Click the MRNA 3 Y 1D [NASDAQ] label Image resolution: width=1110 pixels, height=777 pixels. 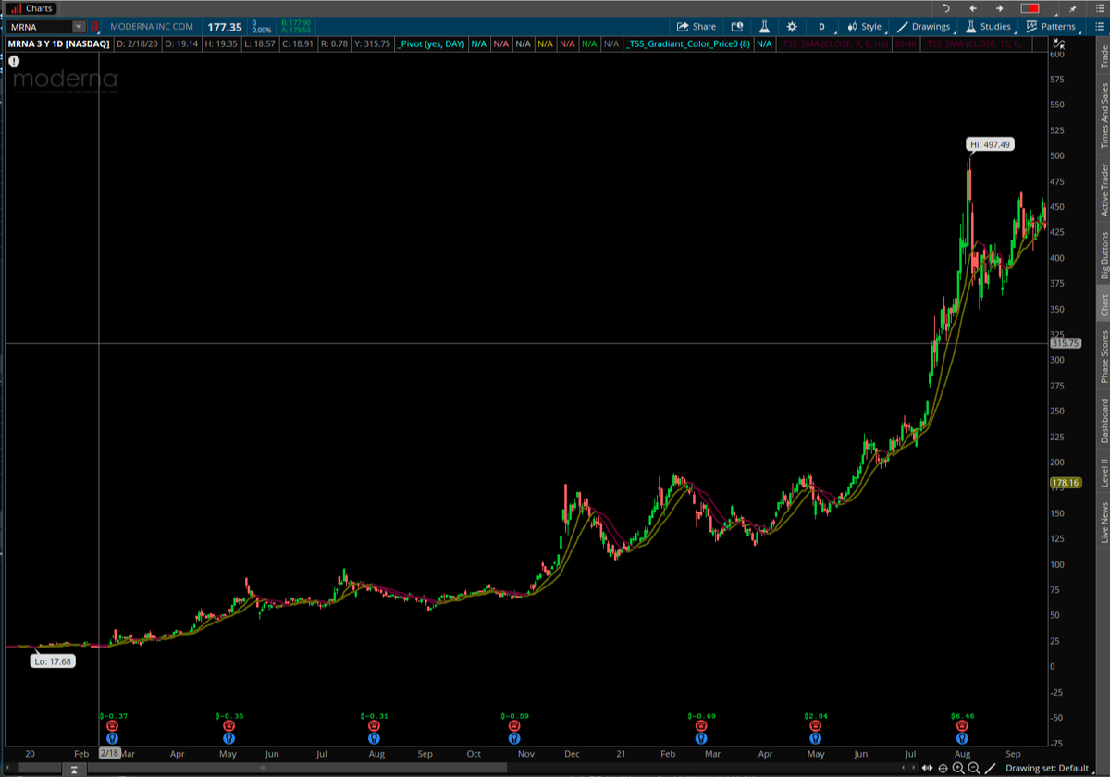pos(59,43)
